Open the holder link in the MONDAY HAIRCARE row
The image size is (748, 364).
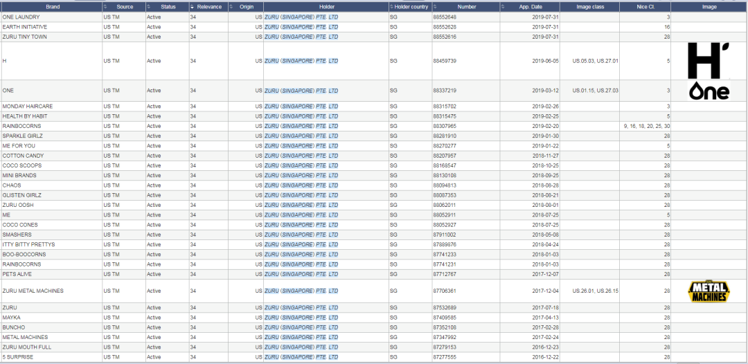(x=301, y=107)
